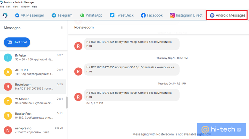Open the Edit menu

(x=8, y=7)
